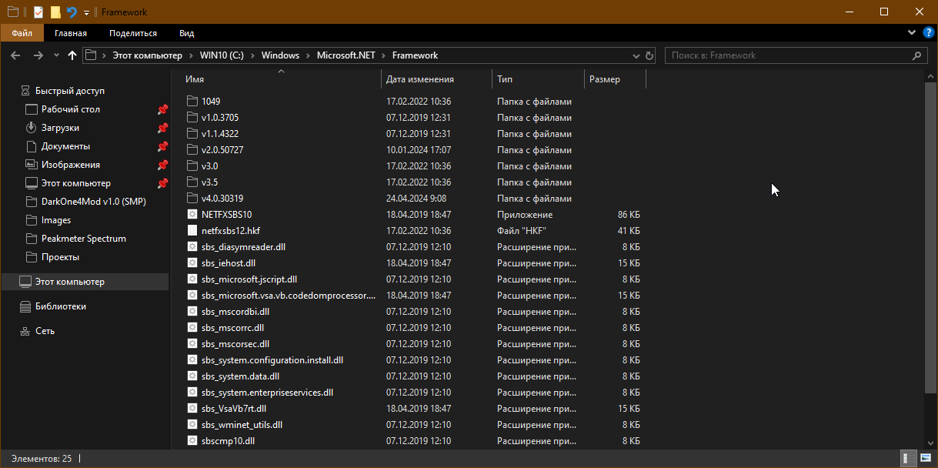Open the Вид ribbon tab

(x=186, y=33)
